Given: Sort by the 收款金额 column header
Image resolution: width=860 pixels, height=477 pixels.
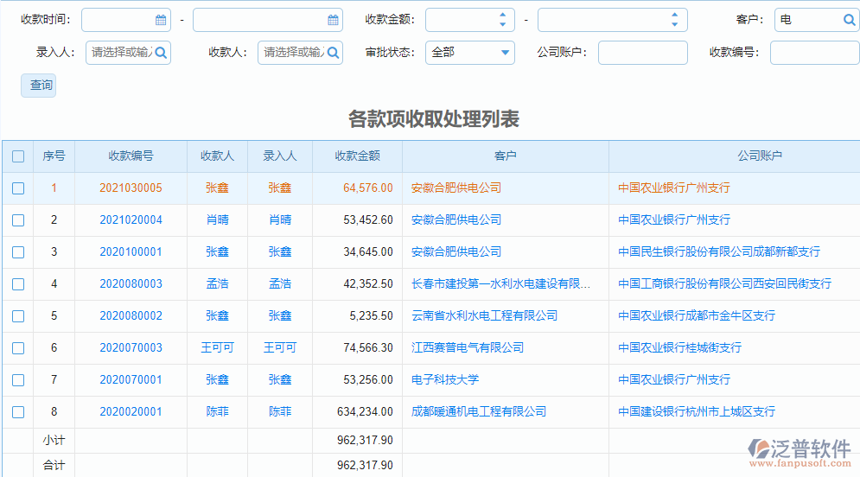Looking at the screenshot, I should (x=357, y=156).
